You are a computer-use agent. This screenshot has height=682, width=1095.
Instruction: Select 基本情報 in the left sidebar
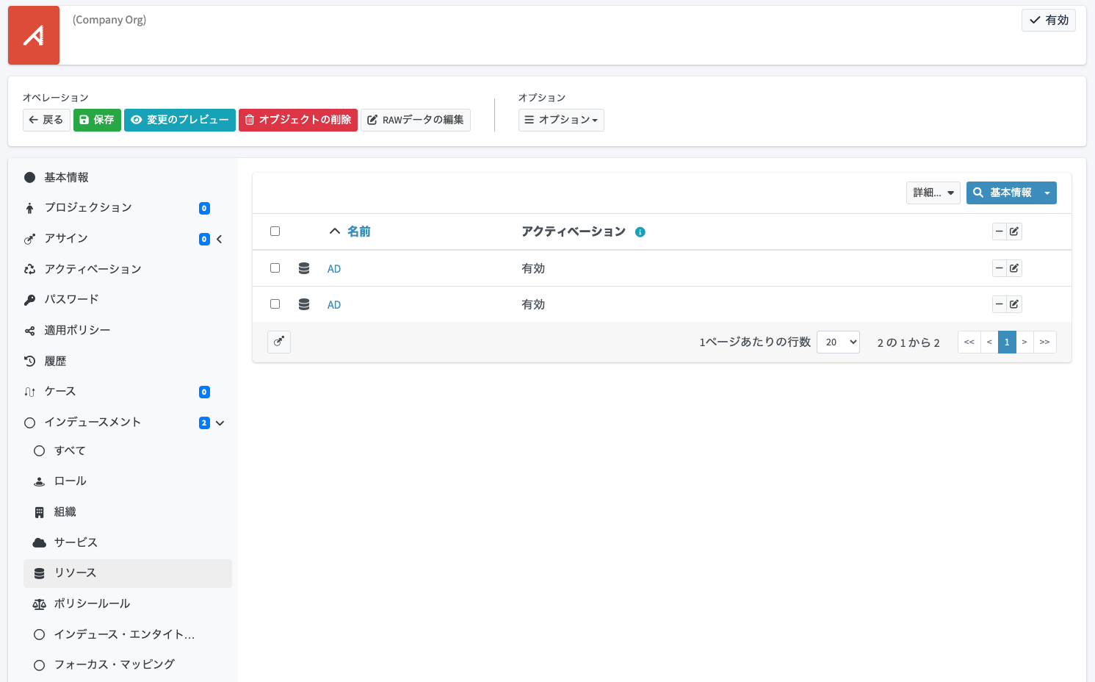coord(66,177)
